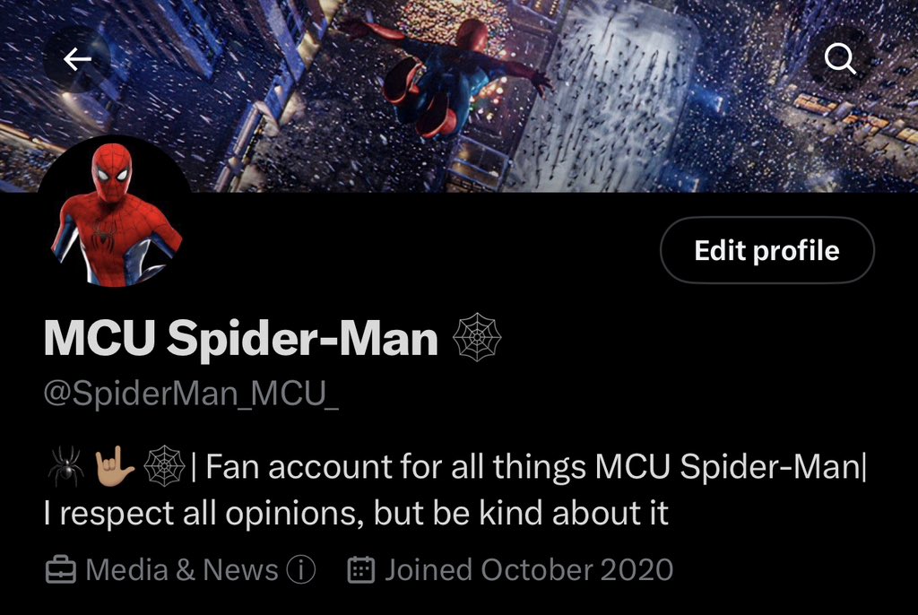
Task: Click the calendar icon beside Joined October 2020
Action: pyautogui.click(x=361, y=570)
